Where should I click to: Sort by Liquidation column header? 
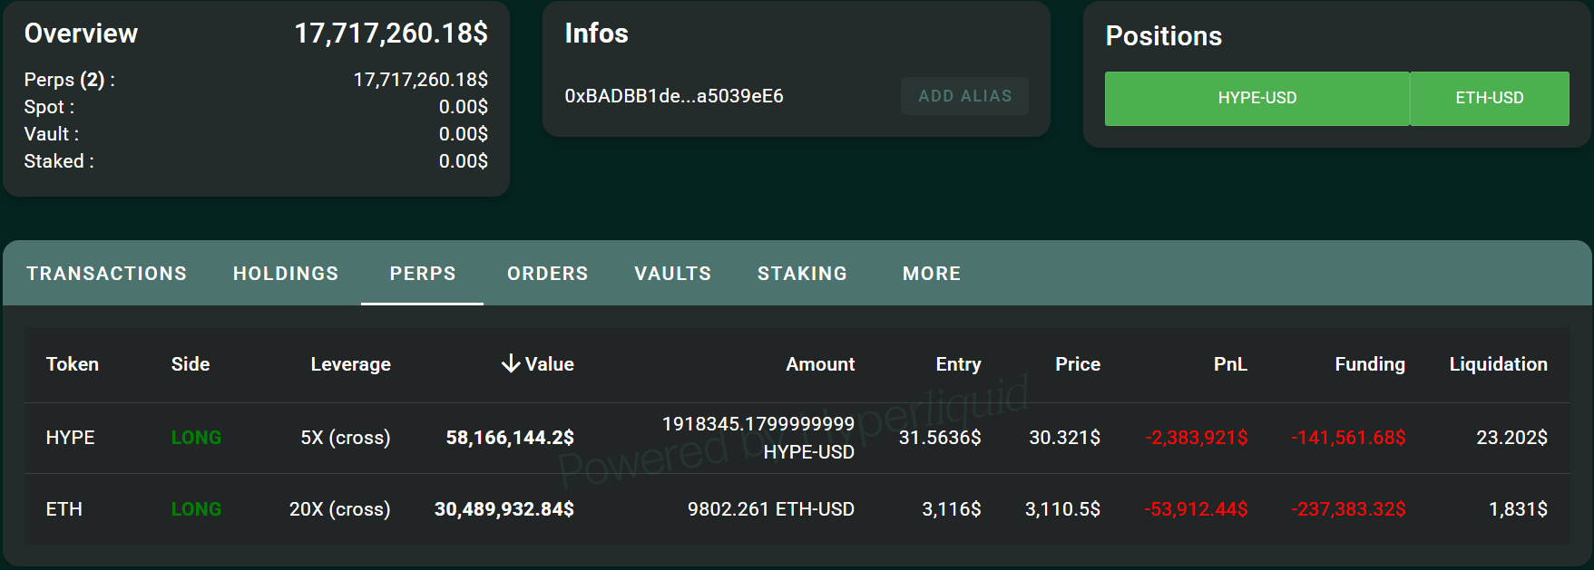coord(1498,364)
